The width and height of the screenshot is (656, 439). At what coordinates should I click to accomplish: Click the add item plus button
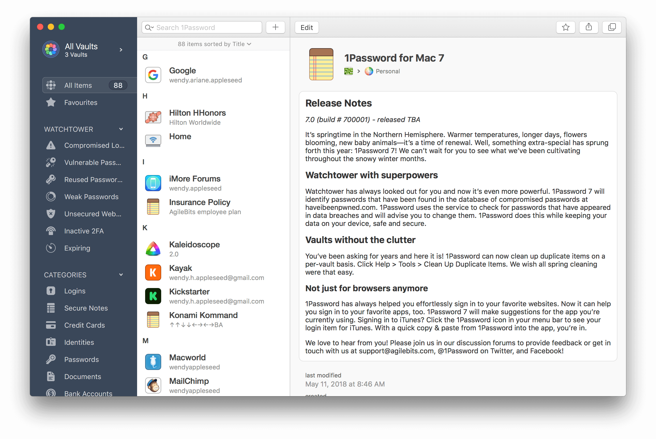[276, 27]
